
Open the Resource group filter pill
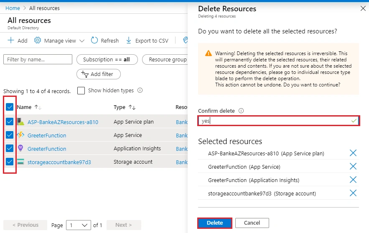pyautogui.click(x=165, y=59)
